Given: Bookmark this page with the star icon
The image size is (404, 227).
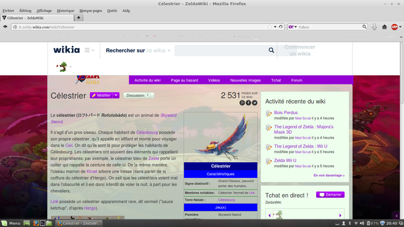Looking at the screenshot, I should [270, 26].
